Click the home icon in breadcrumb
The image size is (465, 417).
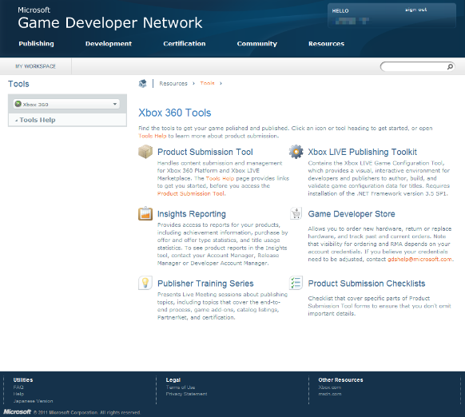point(143,84)
